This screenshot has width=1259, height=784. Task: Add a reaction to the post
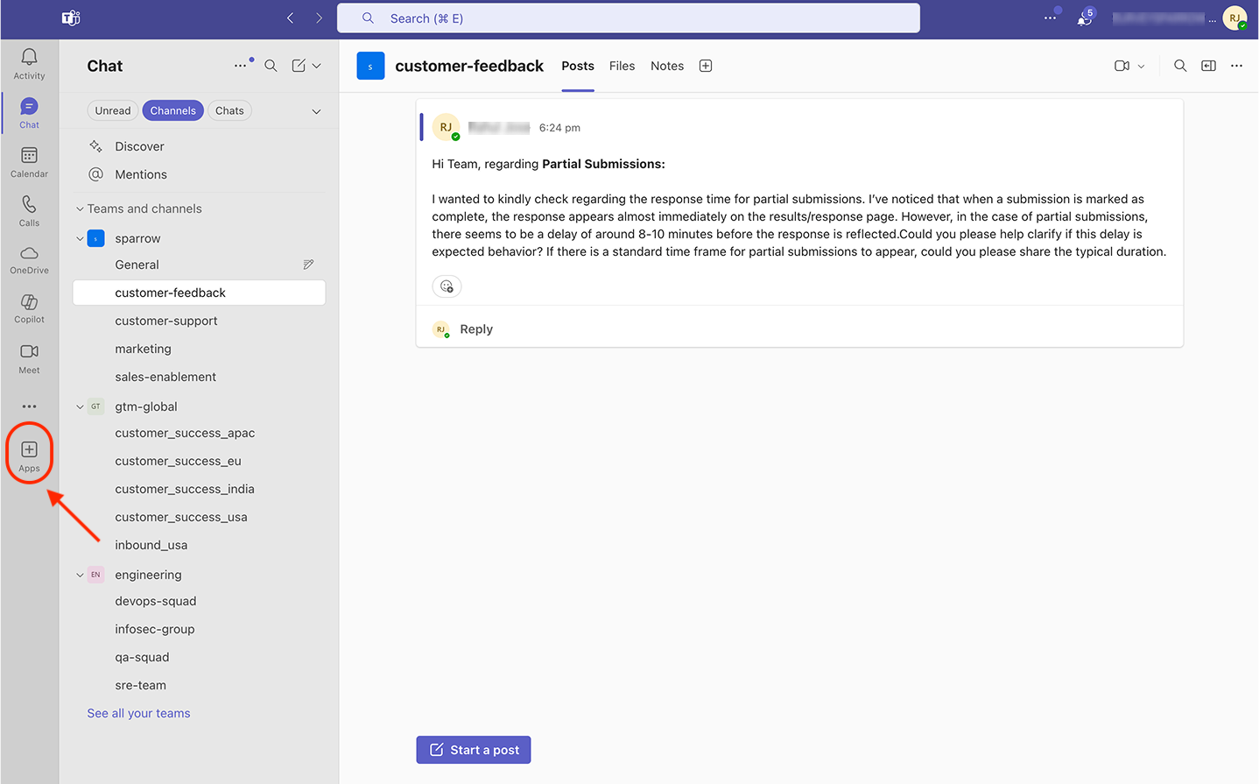pyautogui.click(x=447, y=286)
